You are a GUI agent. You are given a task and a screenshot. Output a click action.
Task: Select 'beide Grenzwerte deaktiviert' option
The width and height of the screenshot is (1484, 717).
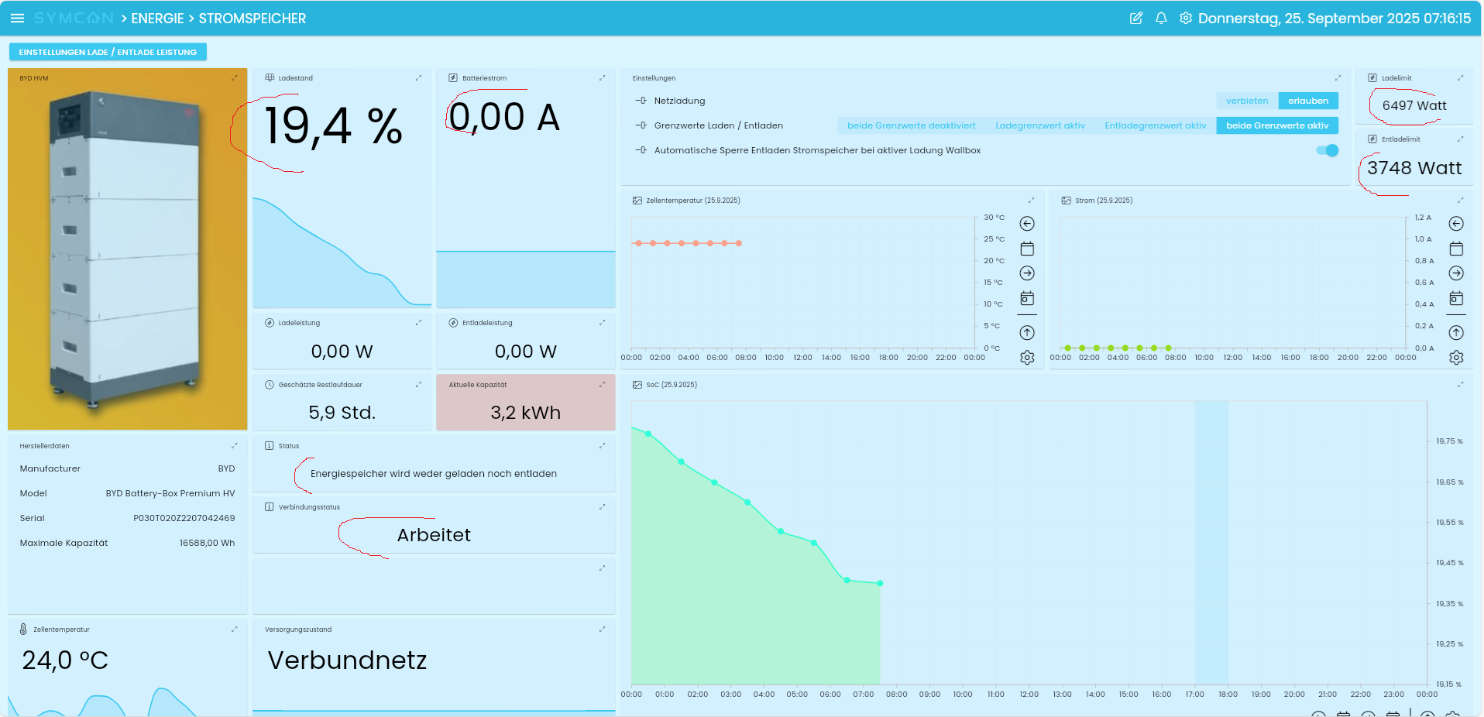click(x=911, y=125)
